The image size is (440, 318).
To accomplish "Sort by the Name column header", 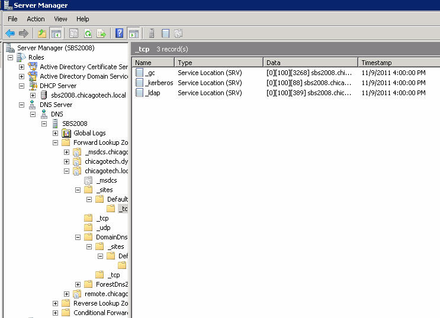I will (x=153, y=63).
